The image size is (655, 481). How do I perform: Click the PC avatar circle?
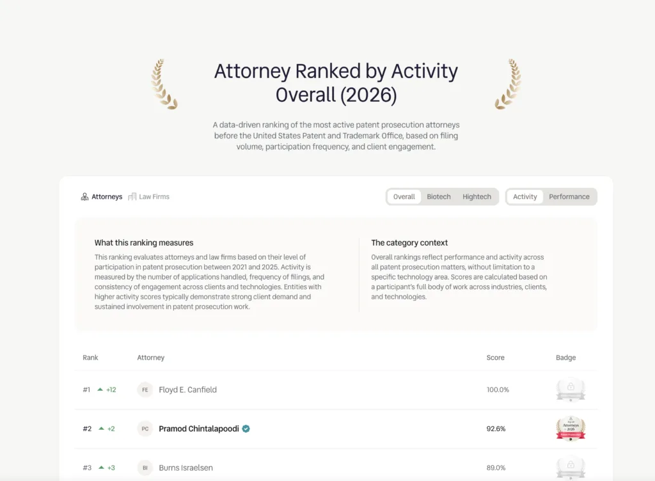145,429
